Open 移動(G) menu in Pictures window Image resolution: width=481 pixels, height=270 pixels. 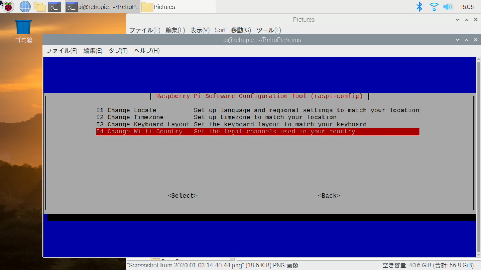(x=241, y=30)
